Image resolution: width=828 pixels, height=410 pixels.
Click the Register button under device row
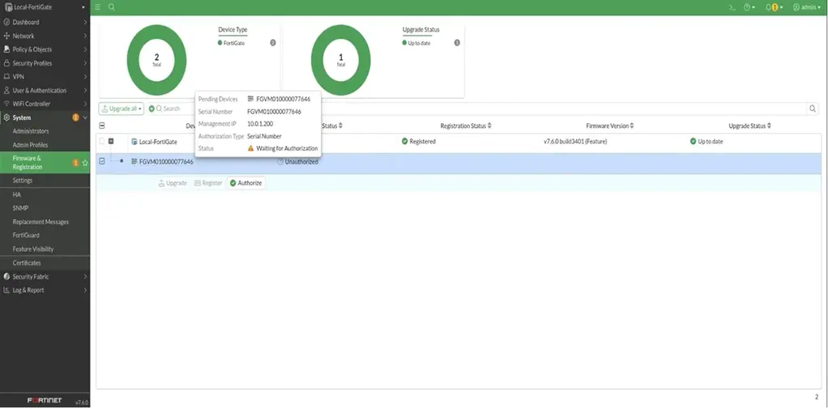(208, 183)
